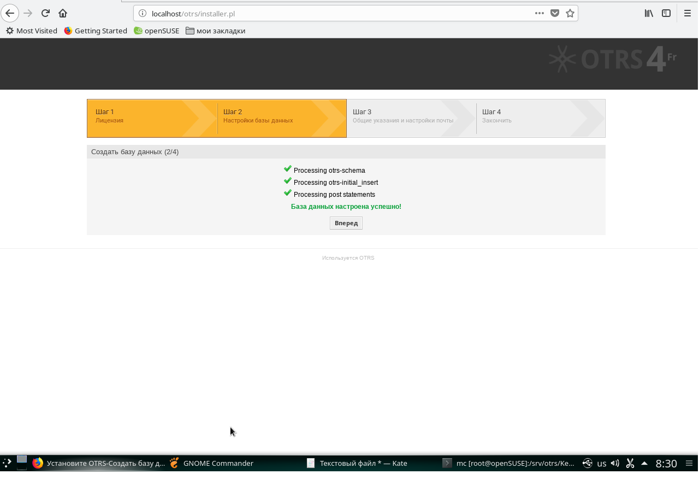
Task: Open the Library icon in toolbar
Action: tap(649, 13)
